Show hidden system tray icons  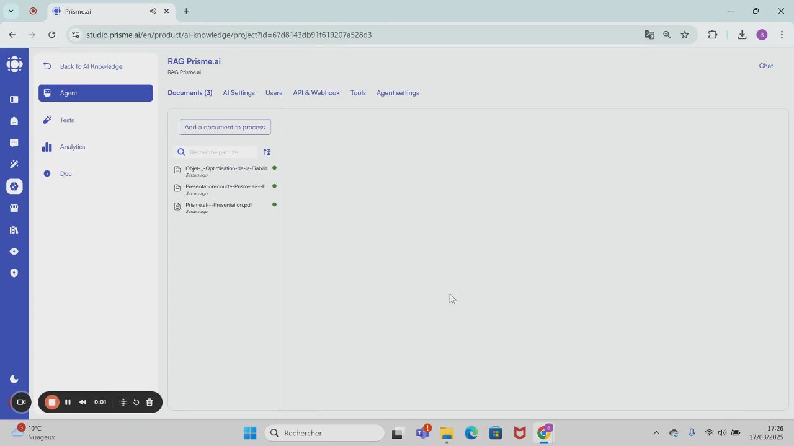pyautogui.click(x=656, y=433)
